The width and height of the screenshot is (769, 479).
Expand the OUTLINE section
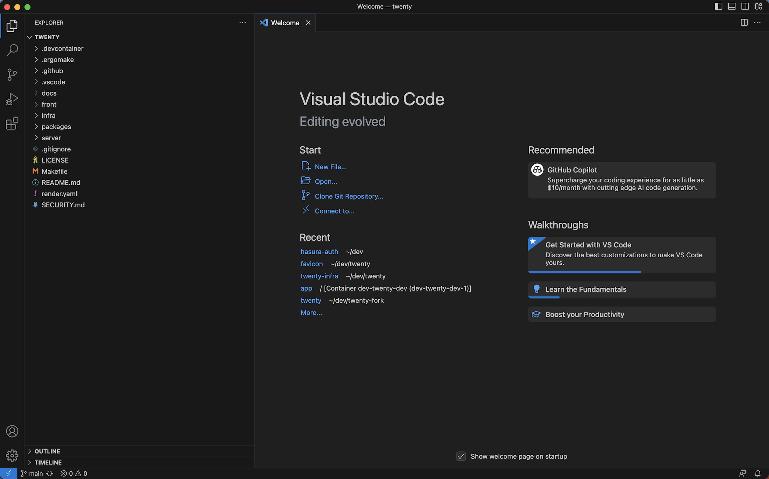[x=47, y=451]
